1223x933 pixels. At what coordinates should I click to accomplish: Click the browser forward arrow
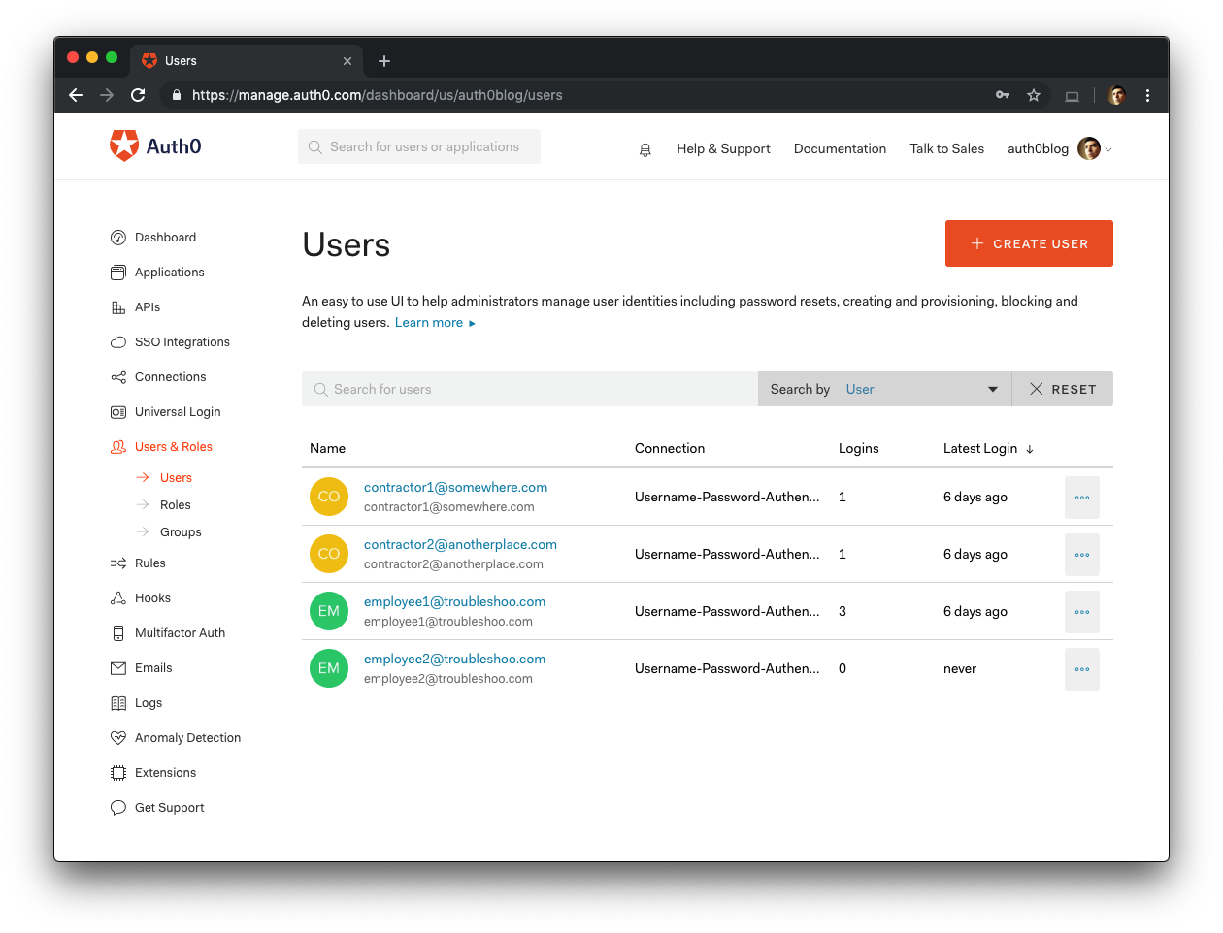pyautogui.click(x=107, y=95)
